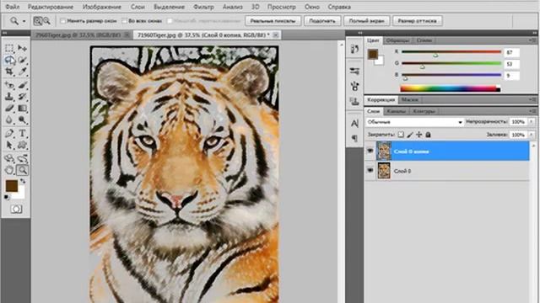Screen dimensions: 540x303
Task: Select the Pen tool
Action: pyautogui.click(x=9, y=133)
